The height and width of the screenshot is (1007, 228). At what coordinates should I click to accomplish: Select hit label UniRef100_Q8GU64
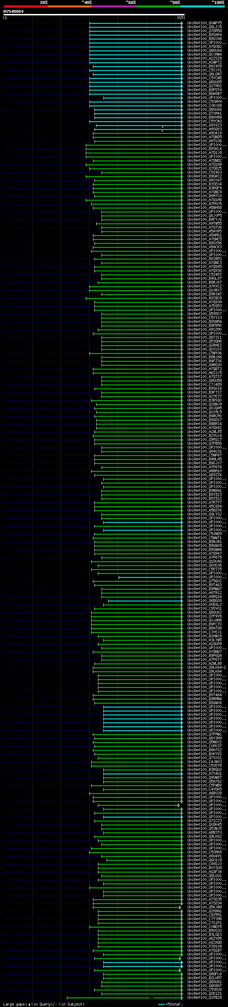[204, 50]
